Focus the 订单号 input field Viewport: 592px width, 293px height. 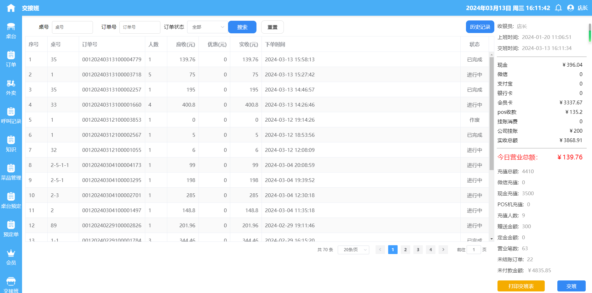tap(140, 27)
